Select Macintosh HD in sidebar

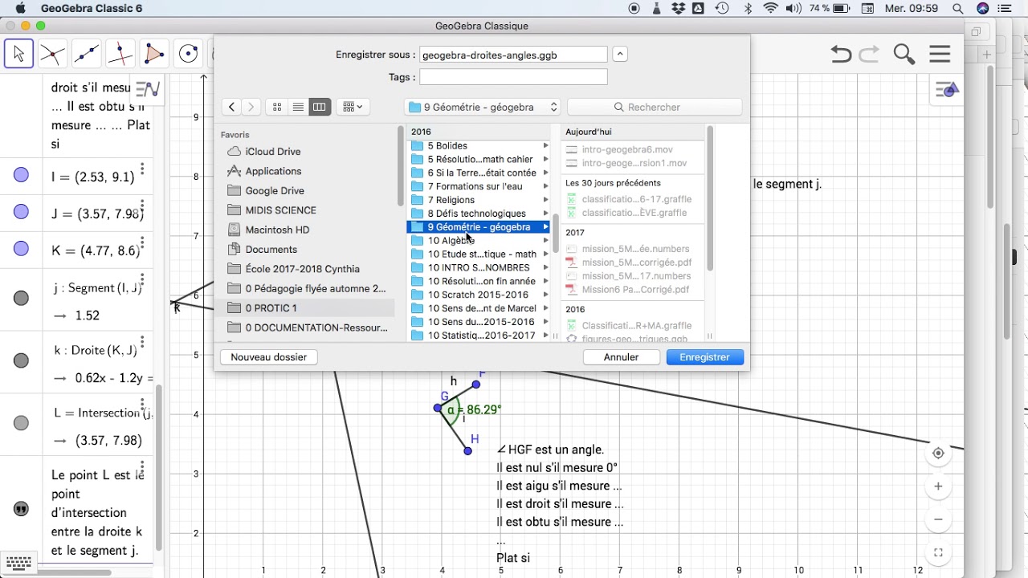click(277, 230)
